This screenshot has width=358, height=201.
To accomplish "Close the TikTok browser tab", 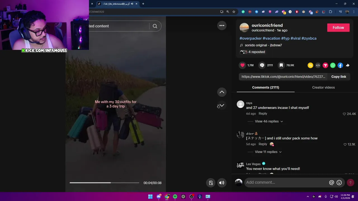I will [136, 4].
